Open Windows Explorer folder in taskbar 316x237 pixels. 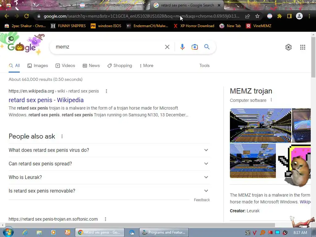point(39,232)
